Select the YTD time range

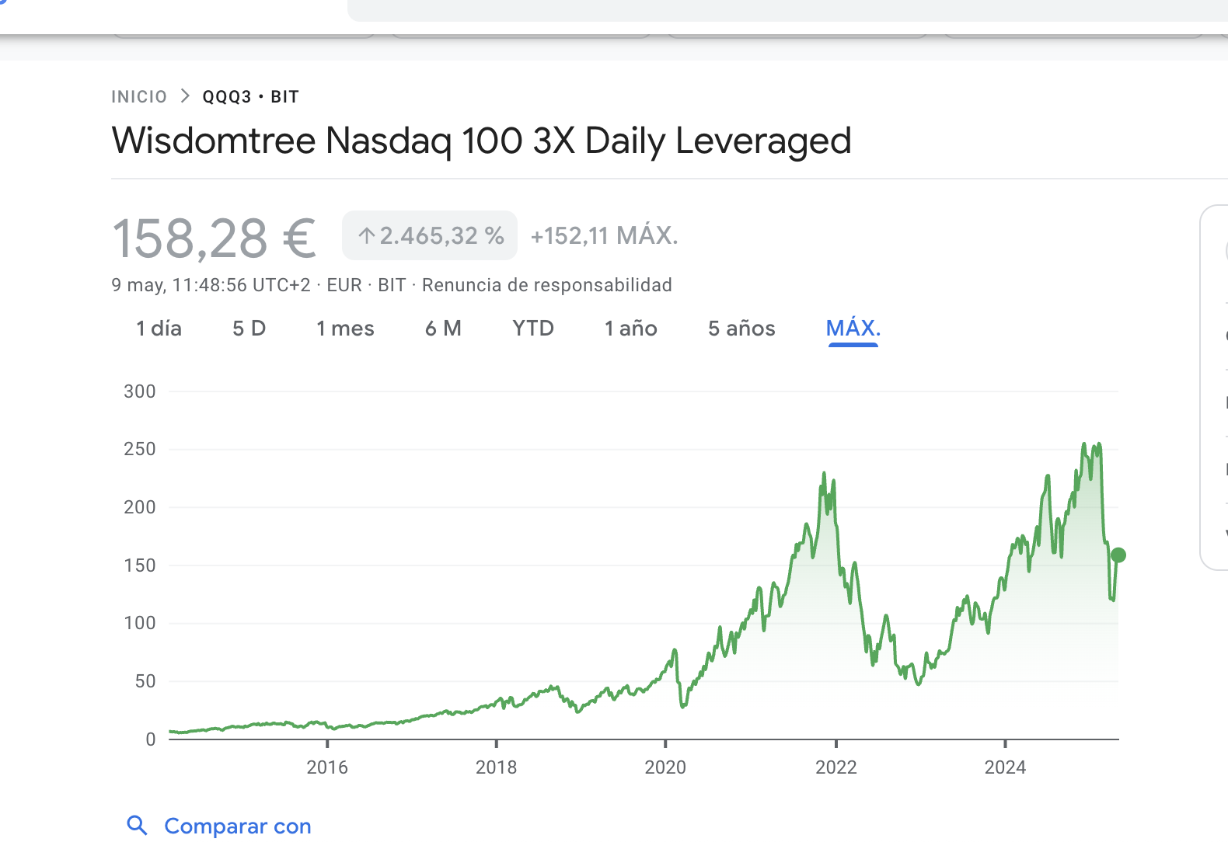pos(533,329)
